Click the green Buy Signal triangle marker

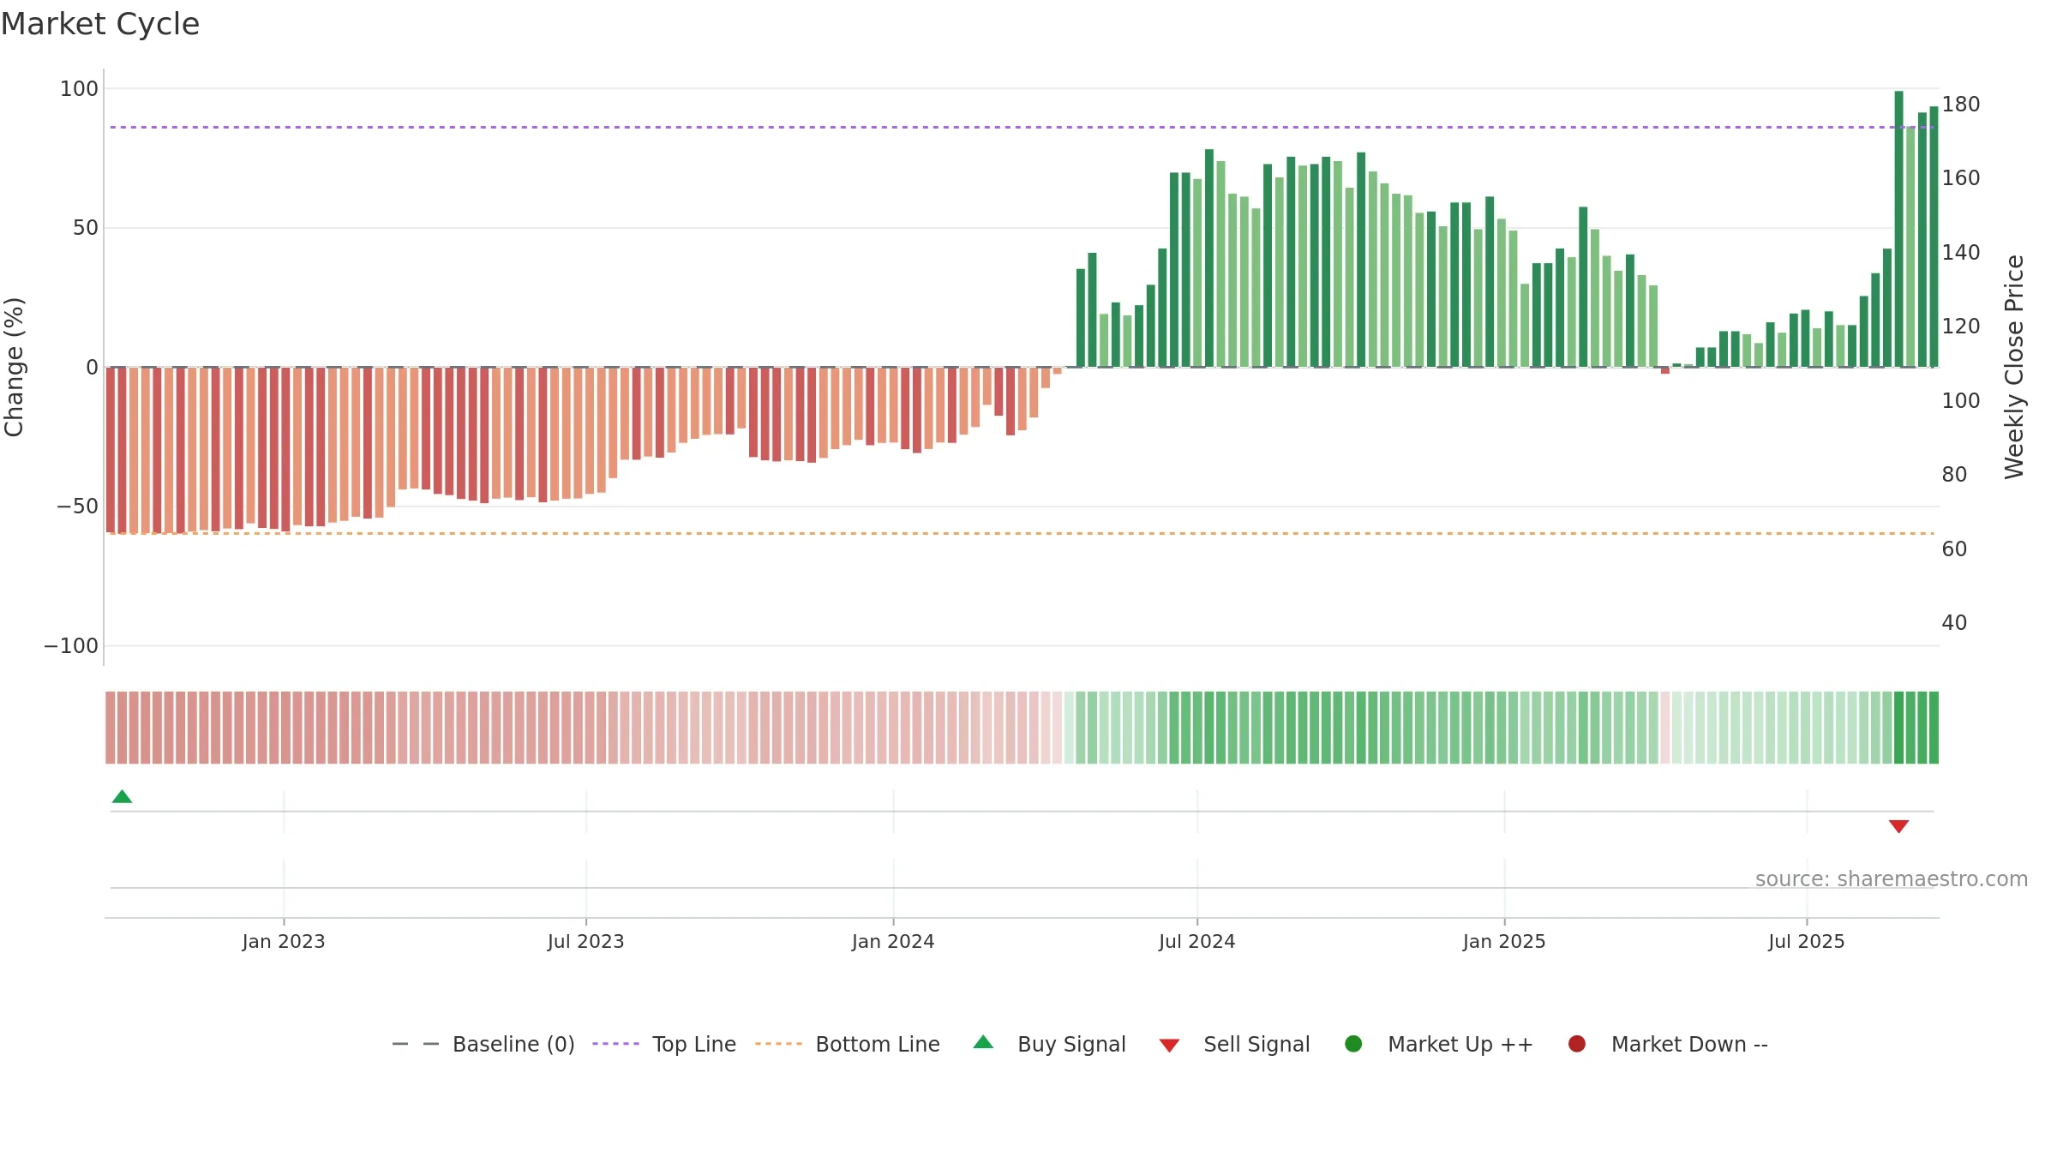coord(122,796)
